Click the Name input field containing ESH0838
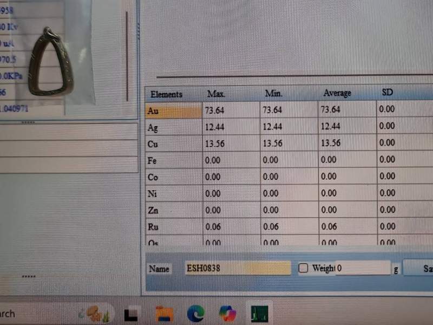The width and height of the screenshot is (433, 325). click(x=237, y=268)
